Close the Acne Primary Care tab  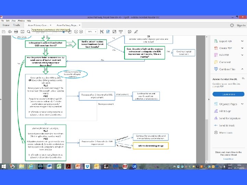click(x=50, y=25)
